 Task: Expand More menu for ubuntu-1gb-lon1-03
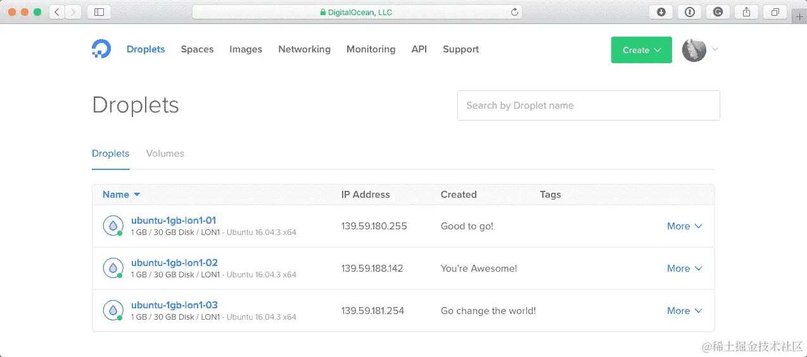coord(685,311)
